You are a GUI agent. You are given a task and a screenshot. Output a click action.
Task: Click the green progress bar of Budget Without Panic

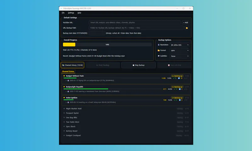[x=70, y=78]
